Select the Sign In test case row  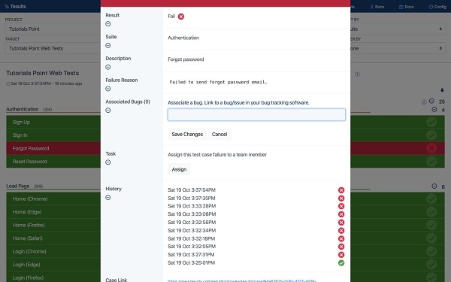coord(53,135)
